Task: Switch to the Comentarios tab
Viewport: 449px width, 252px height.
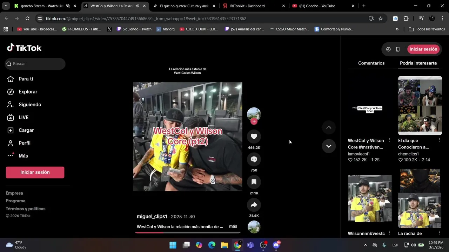Action: pos(371,63)
